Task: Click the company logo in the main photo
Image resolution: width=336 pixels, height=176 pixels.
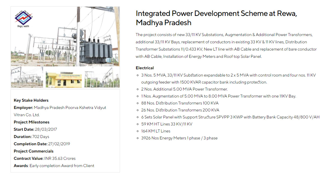Action: coord(24,19)
